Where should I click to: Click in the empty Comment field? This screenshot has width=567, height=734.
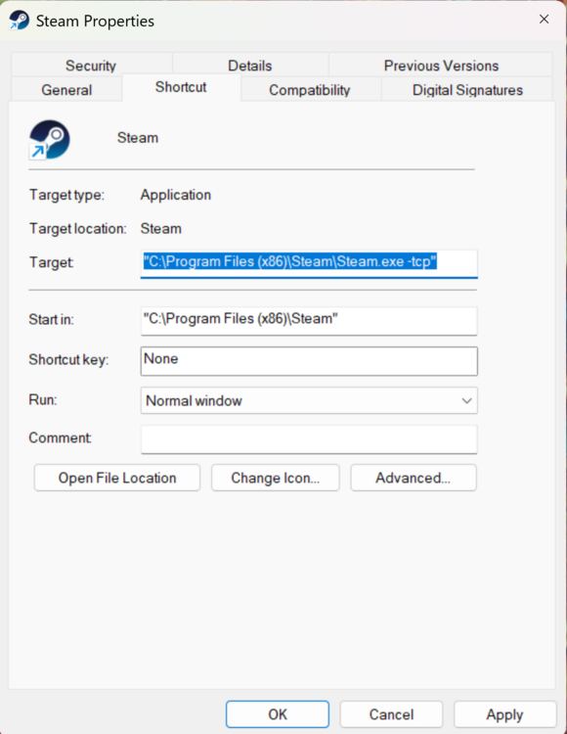[309, 439]
